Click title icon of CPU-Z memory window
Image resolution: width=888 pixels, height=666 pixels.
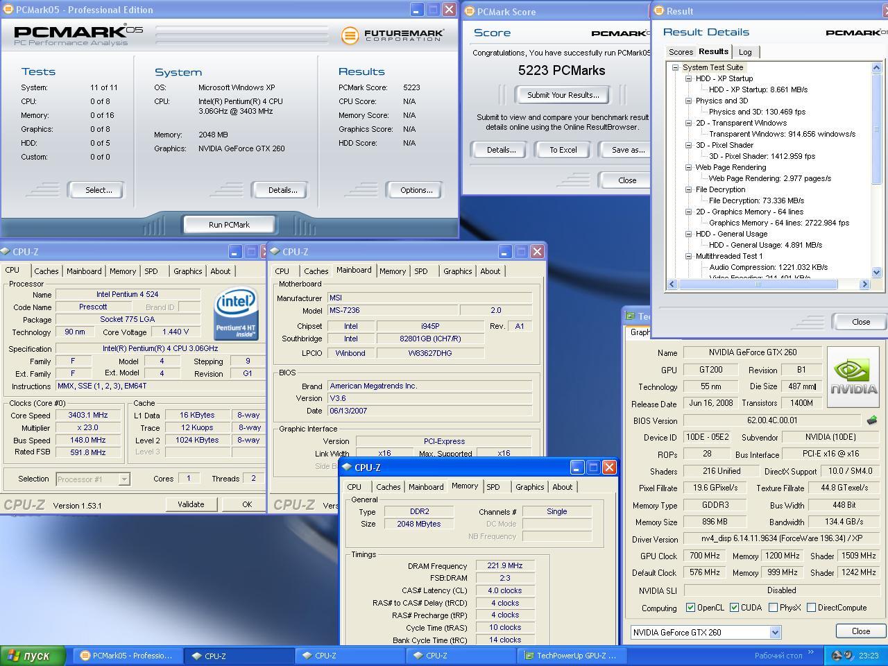click(x=348, y=468)
